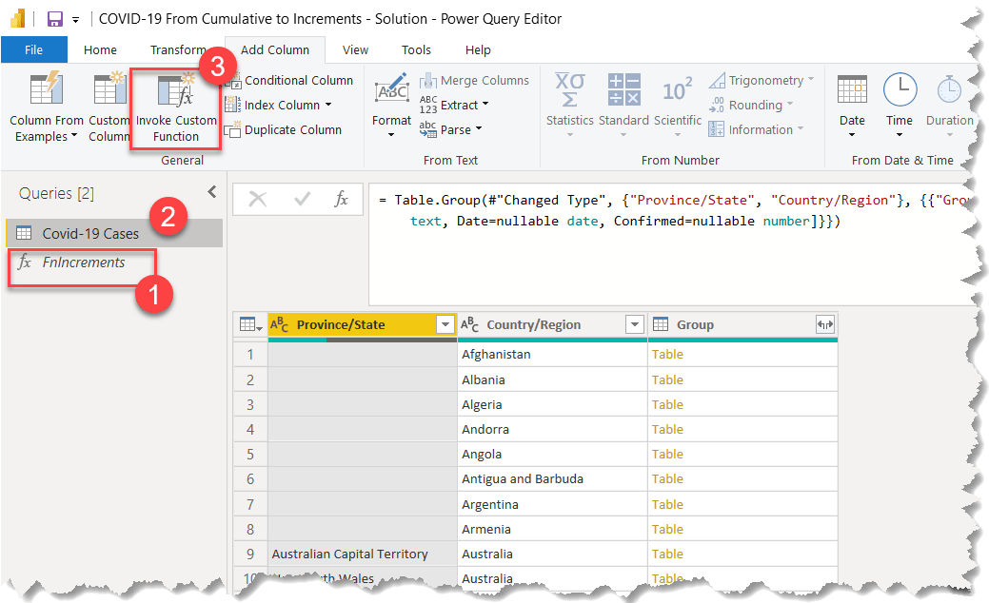Expand the Parse dropdown
Viewport: 989px width, 603px height.
tap(479, 128)
